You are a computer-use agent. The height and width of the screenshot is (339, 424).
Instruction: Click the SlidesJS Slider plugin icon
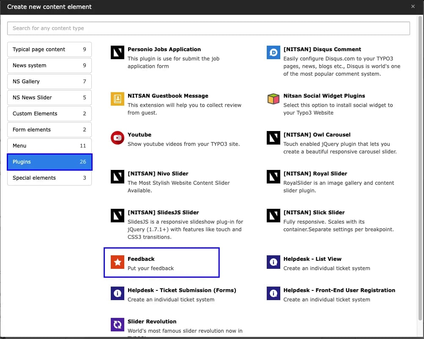[118, 216]
